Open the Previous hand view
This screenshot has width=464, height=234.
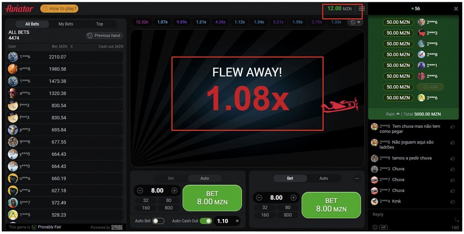click(104, 36)
